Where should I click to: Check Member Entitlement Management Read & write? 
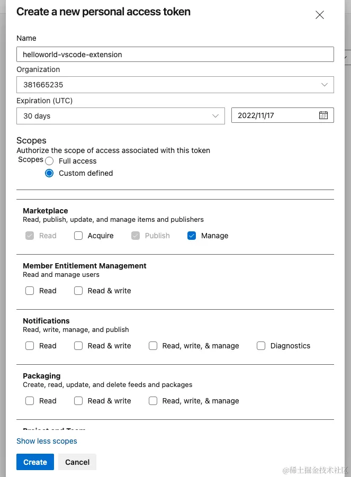(78, 291)
